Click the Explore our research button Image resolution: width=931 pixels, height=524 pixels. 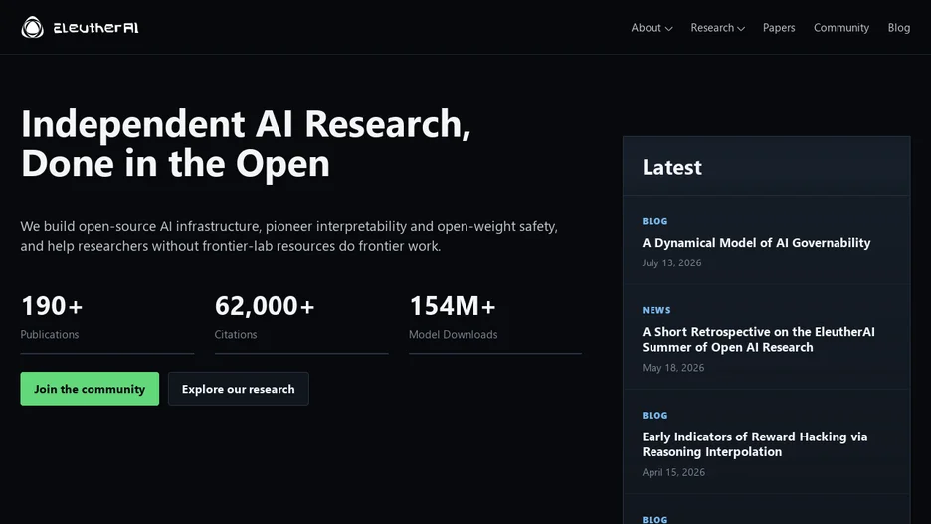coord(238,389)
